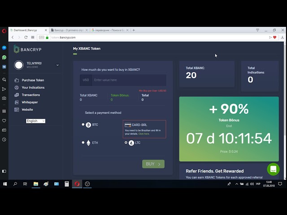287x215 pixels.
Task: Open Task View on the taskbar
Action: (x=25, y=184)
